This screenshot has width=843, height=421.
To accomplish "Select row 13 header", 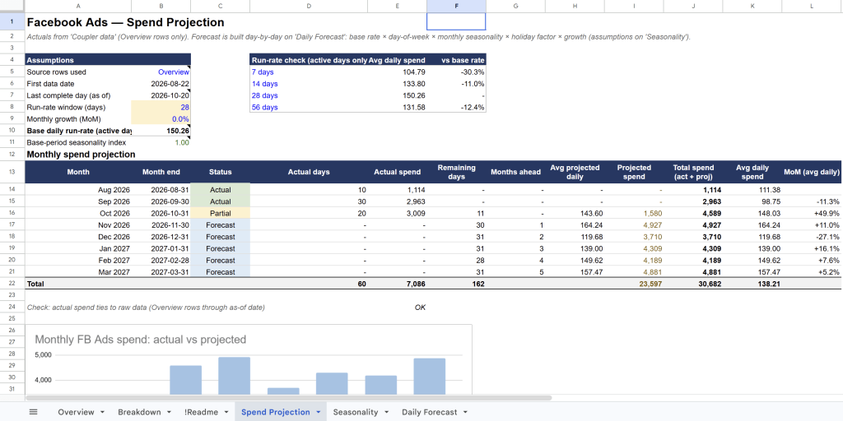I will 12,172.
